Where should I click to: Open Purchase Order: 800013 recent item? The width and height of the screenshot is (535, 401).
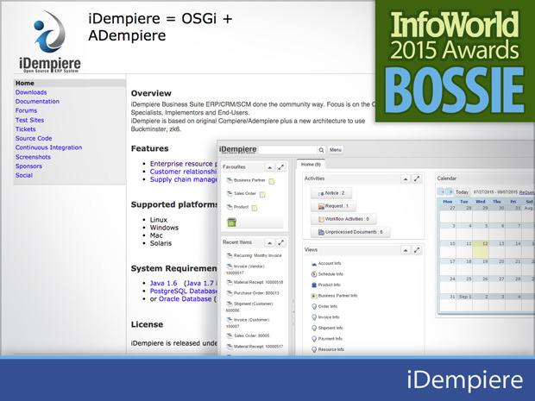pyautogui.click(x=256, y=293)
